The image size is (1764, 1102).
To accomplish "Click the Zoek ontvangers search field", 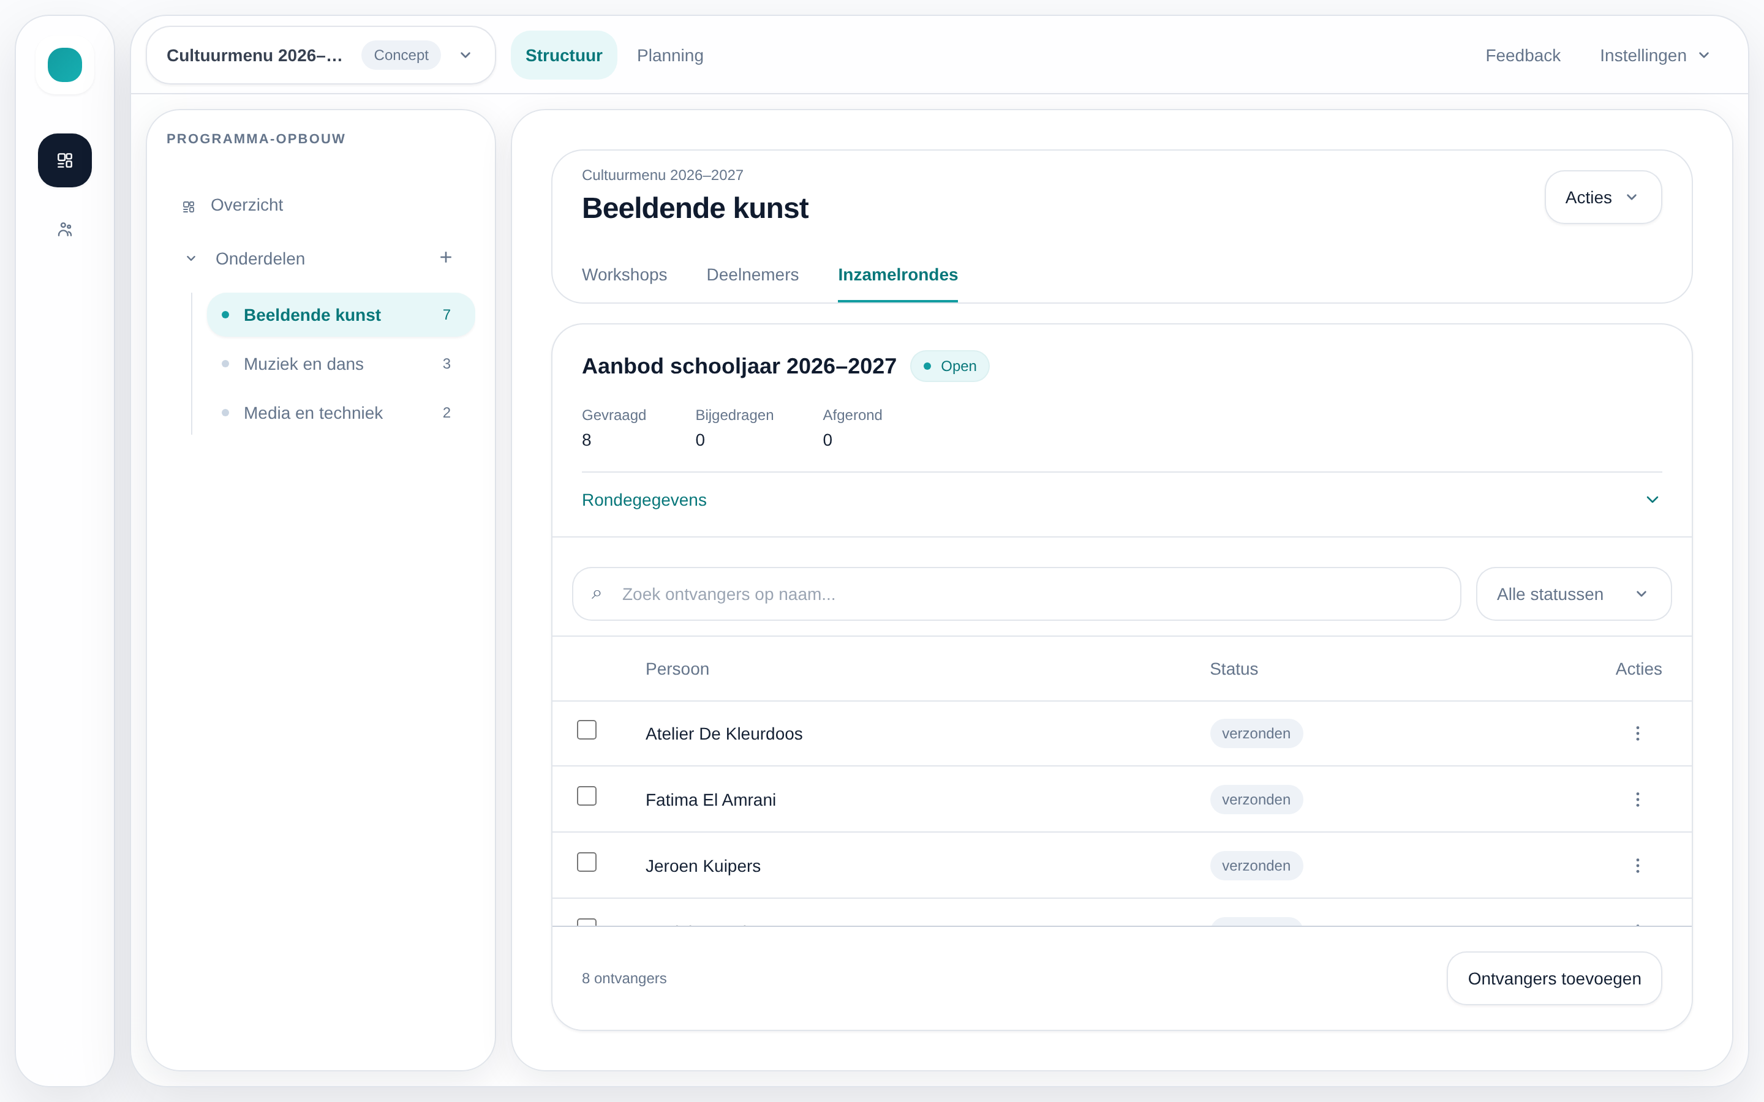I will pyautogui.click(x=1017, y=594).
